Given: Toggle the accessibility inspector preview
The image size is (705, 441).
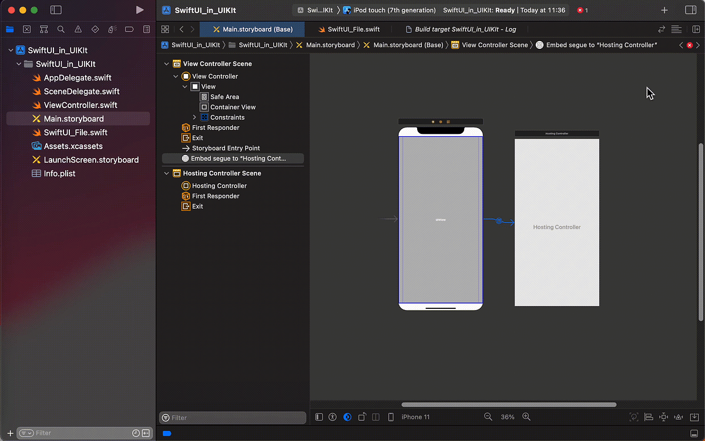Looking at the screenshot, I should click(333, 417).
